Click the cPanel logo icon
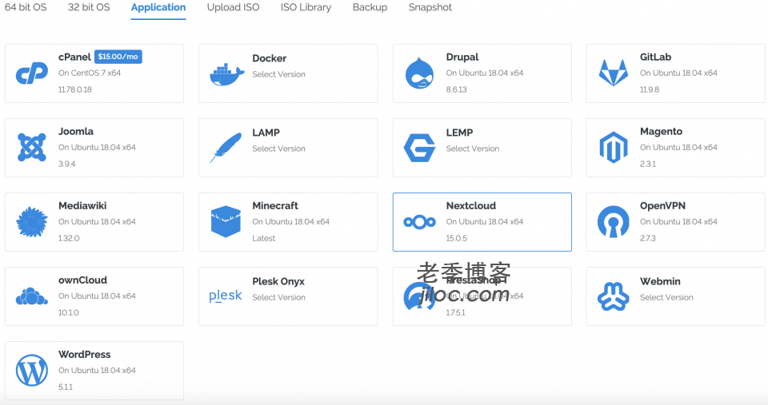The width and height of the screenshot is (768, 405). click(32, 73)
